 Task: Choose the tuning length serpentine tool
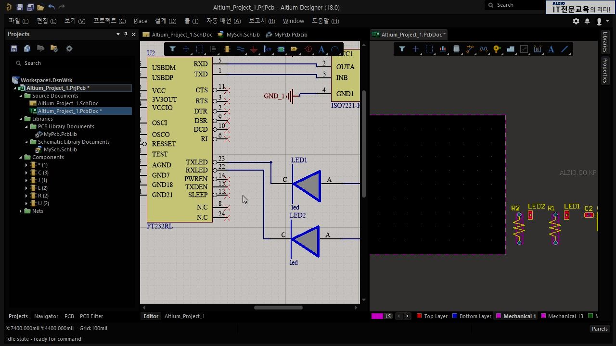(484, 49)
